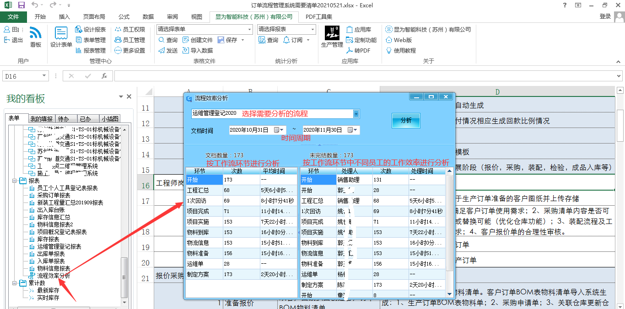Viewport: 625px width, 309px height.
Task: Select 最新库存 tree item
Action: (48, 290)
